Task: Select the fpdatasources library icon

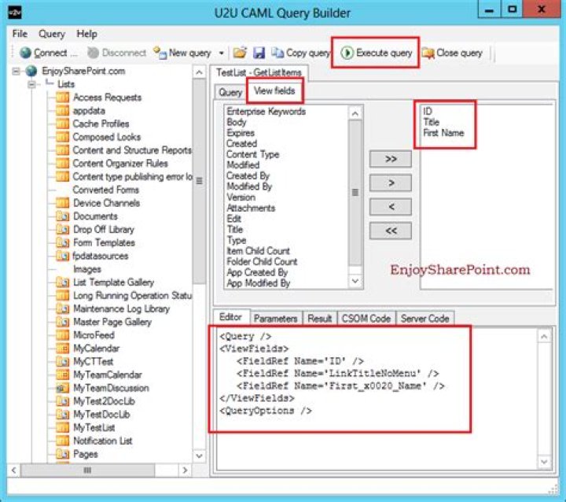Action: click(62, 256)
